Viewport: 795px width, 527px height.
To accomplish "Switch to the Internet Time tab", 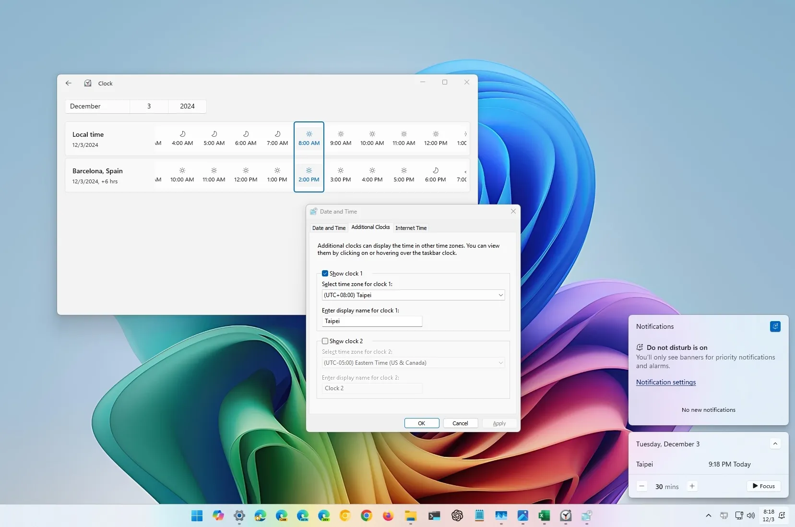I will 411,228.
